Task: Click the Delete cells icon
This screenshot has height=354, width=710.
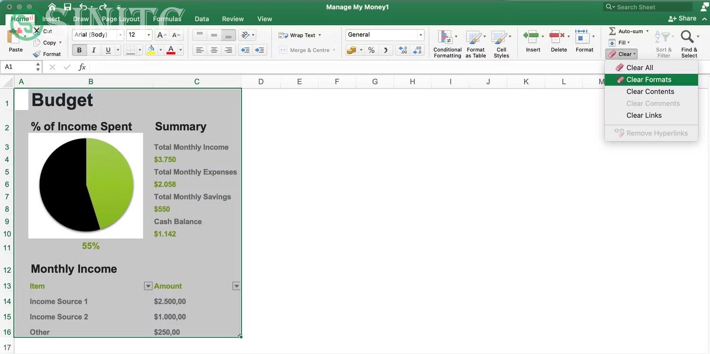Action: [x=557, y=36]
